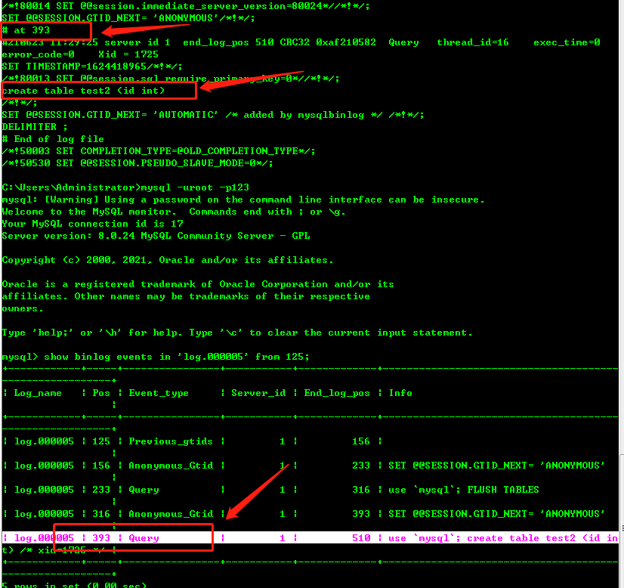The height and width of the screenshot is (588, 624).
Task: Click the password warning message line
Action: coord(243,200)
